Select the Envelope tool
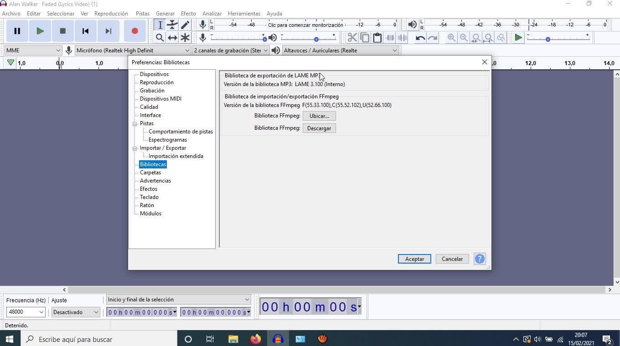The image size is (620, 346). tap(172, 25)
